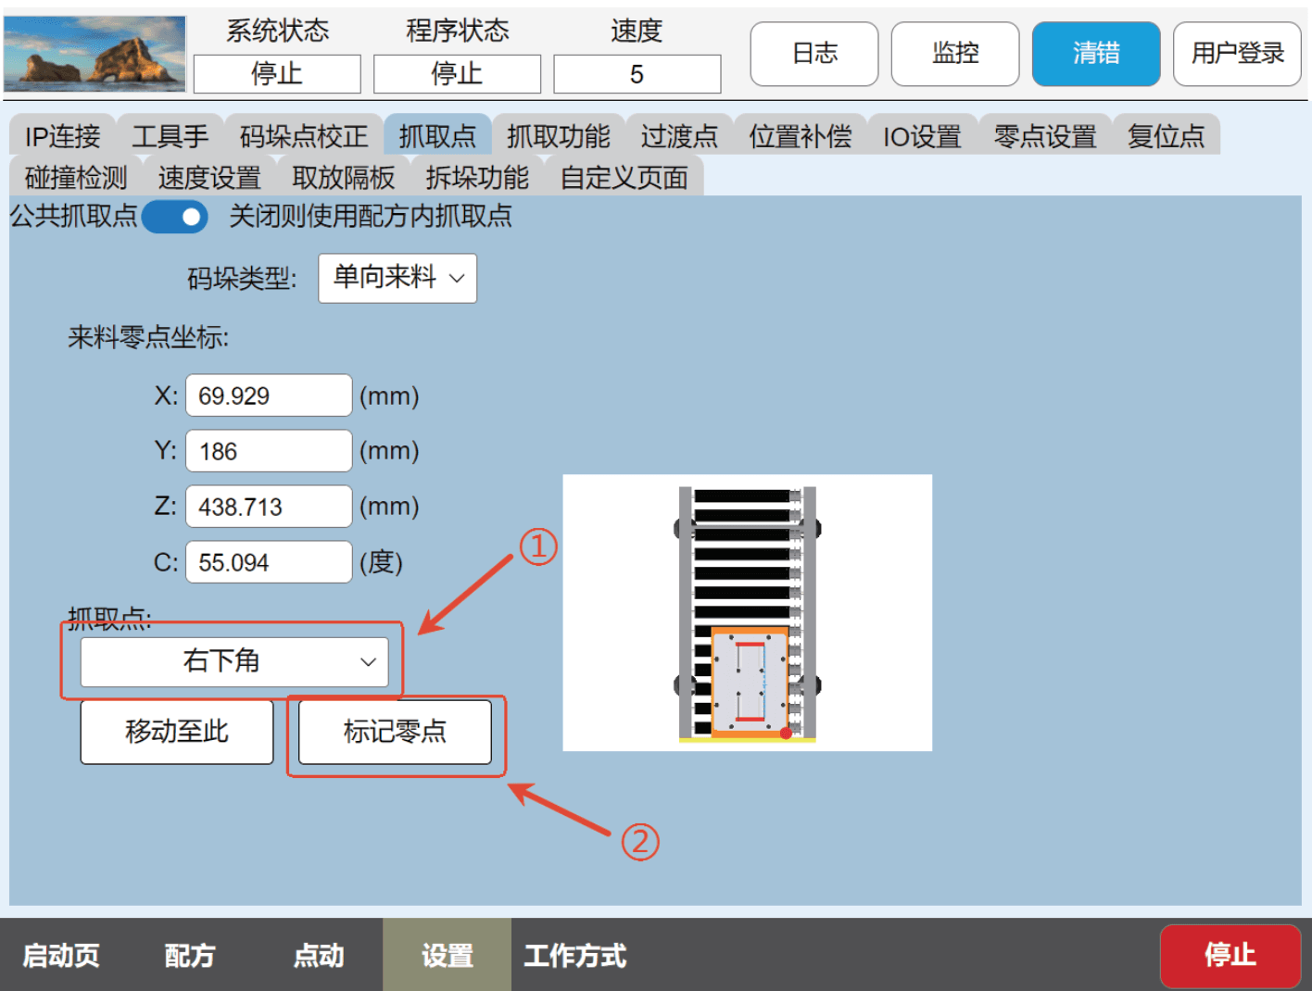Click the 移动至此 button

point(177,732)
